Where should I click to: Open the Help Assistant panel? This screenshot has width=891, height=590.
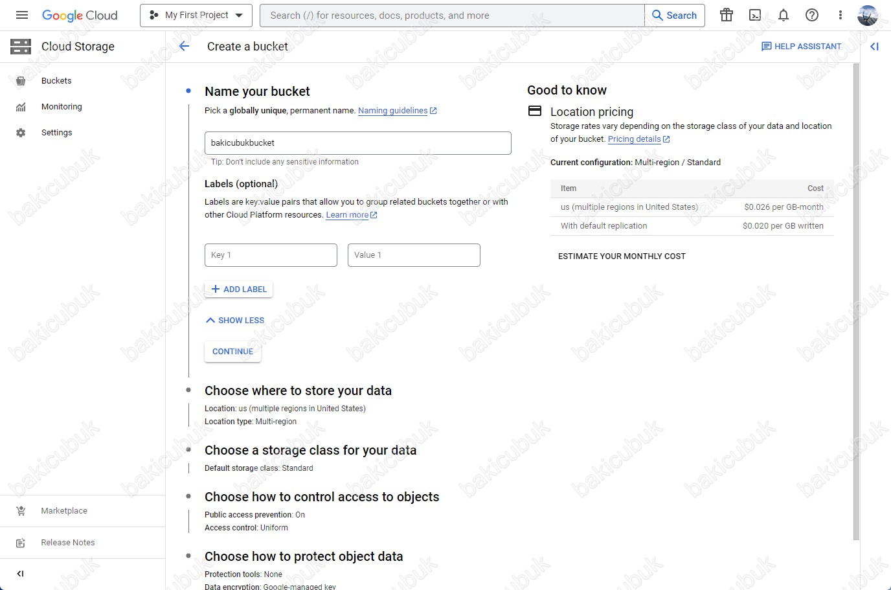click(802, 47)
